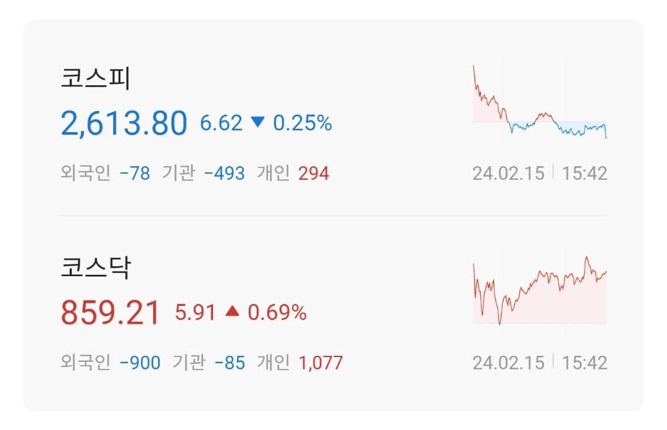Select KOSDAQ 기관 net value -85
Viewport: 667px width, 430px height.
(x=230, y=363)
